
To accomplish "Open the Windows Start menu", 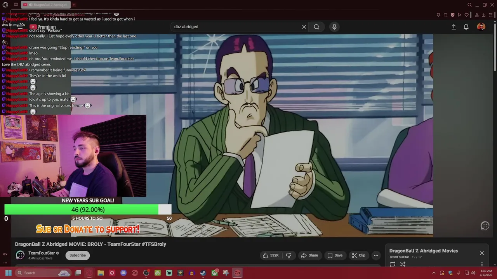I will coord(8,273).
